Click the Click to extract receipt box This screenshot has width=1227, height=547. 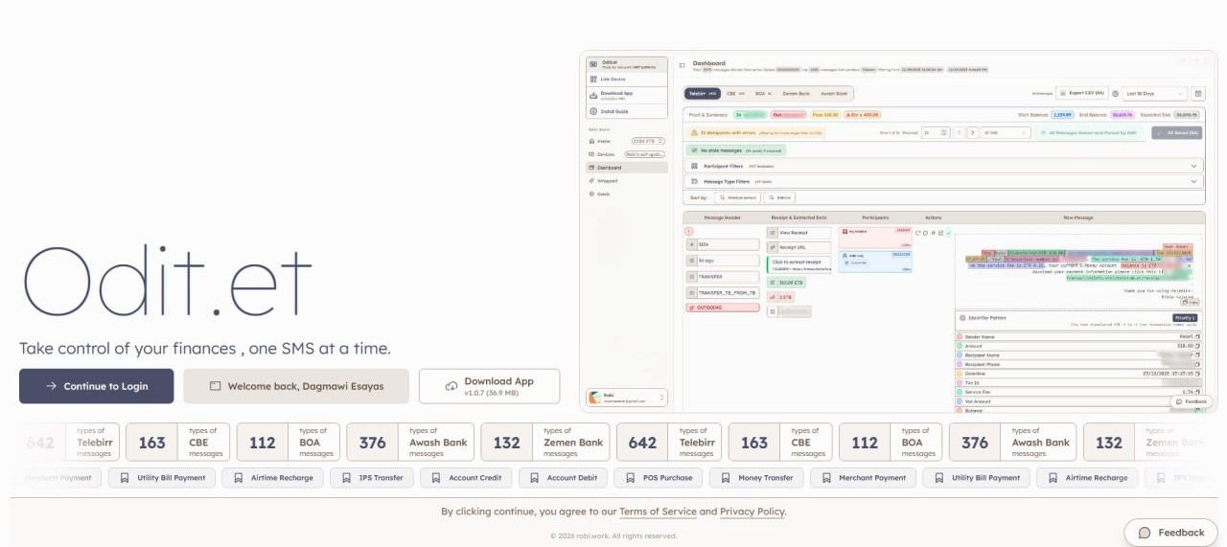click(x=799, y=264)
